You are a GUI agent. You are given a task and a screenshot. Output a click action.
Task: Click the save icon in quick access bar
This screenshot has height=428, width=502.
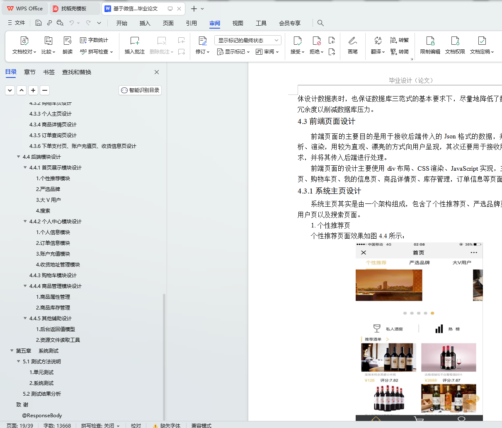click(x=39, y=23)
